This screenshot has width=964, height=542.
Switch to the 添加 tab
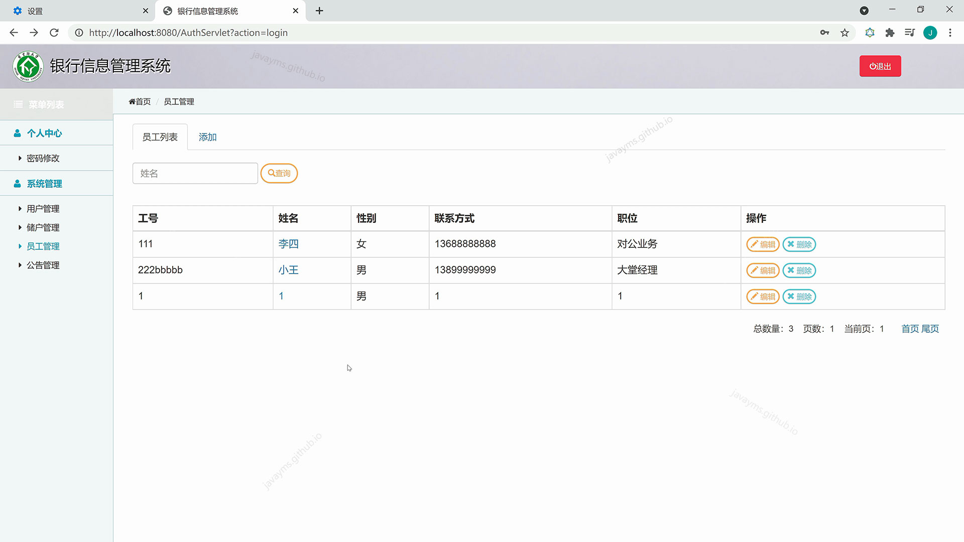(207, 137)
